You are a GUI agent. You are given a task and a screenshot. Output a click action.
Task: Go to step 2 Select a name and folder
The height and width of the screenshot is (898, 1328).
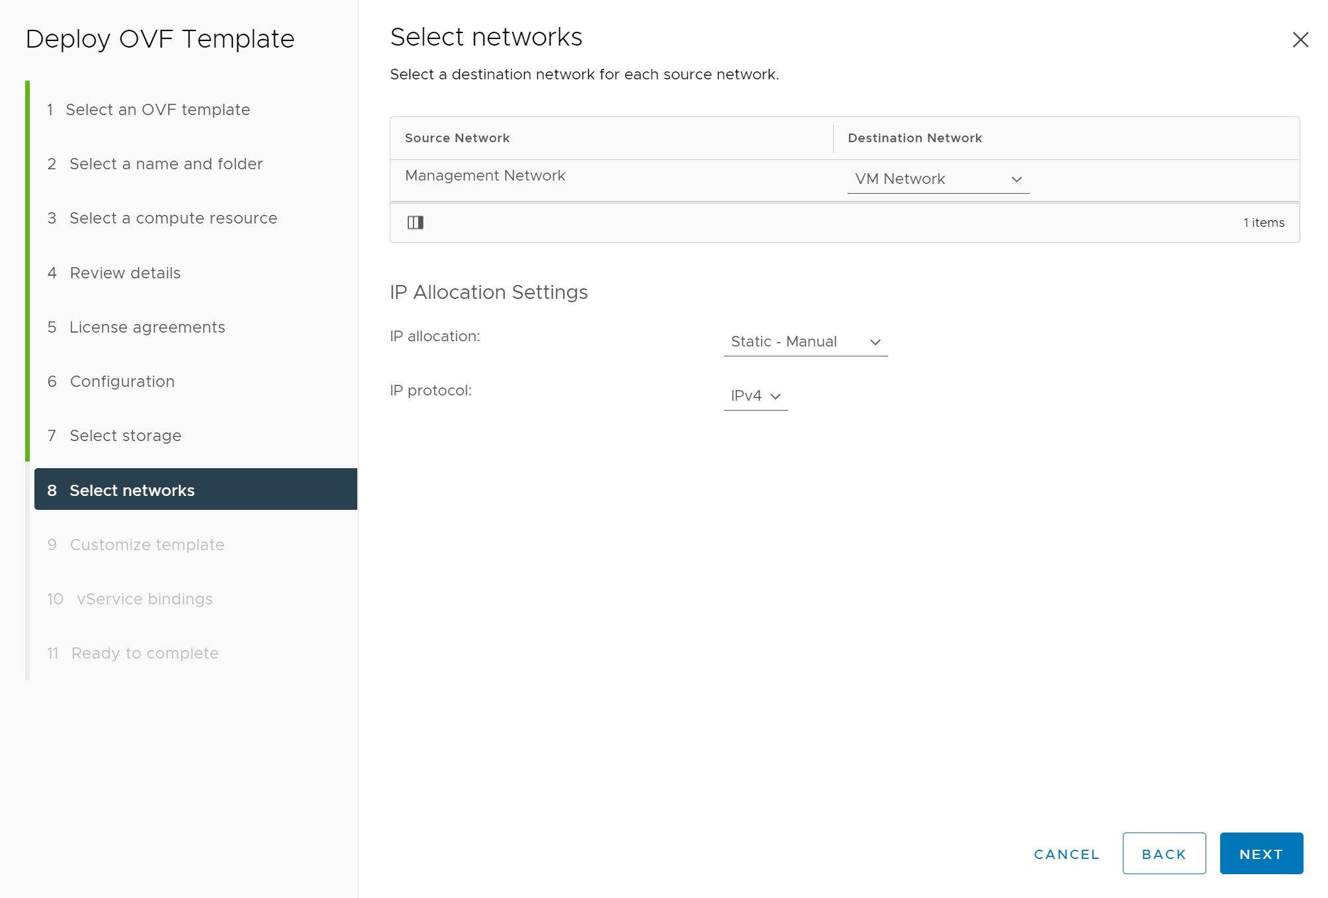155,164
